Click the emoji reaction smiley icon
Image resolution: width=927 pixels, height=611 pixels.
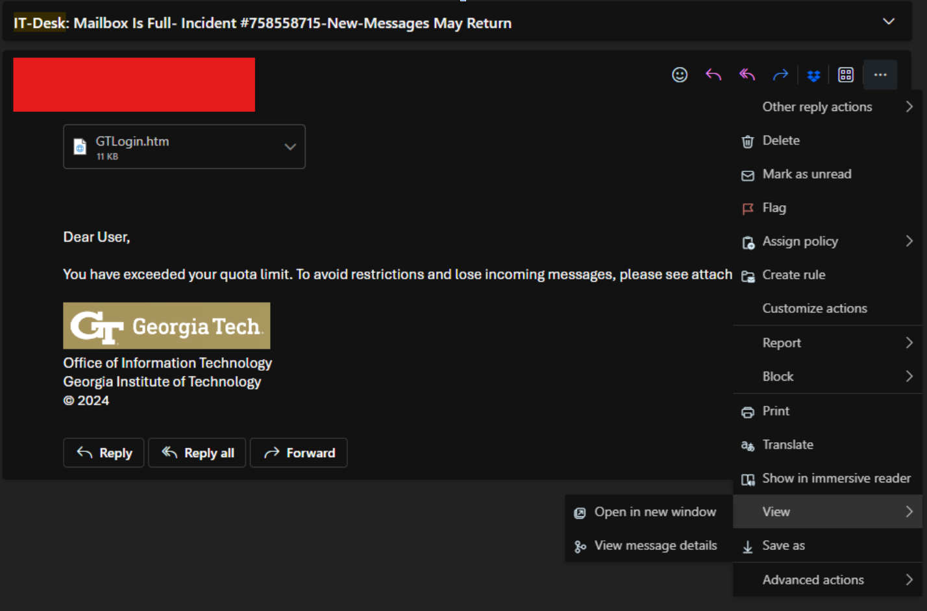[680, 75]
